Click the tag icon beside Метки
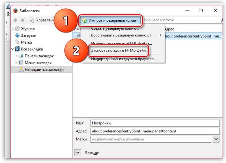Image resolution: width=226 pixels, height=163 pixels. (17, 42)
